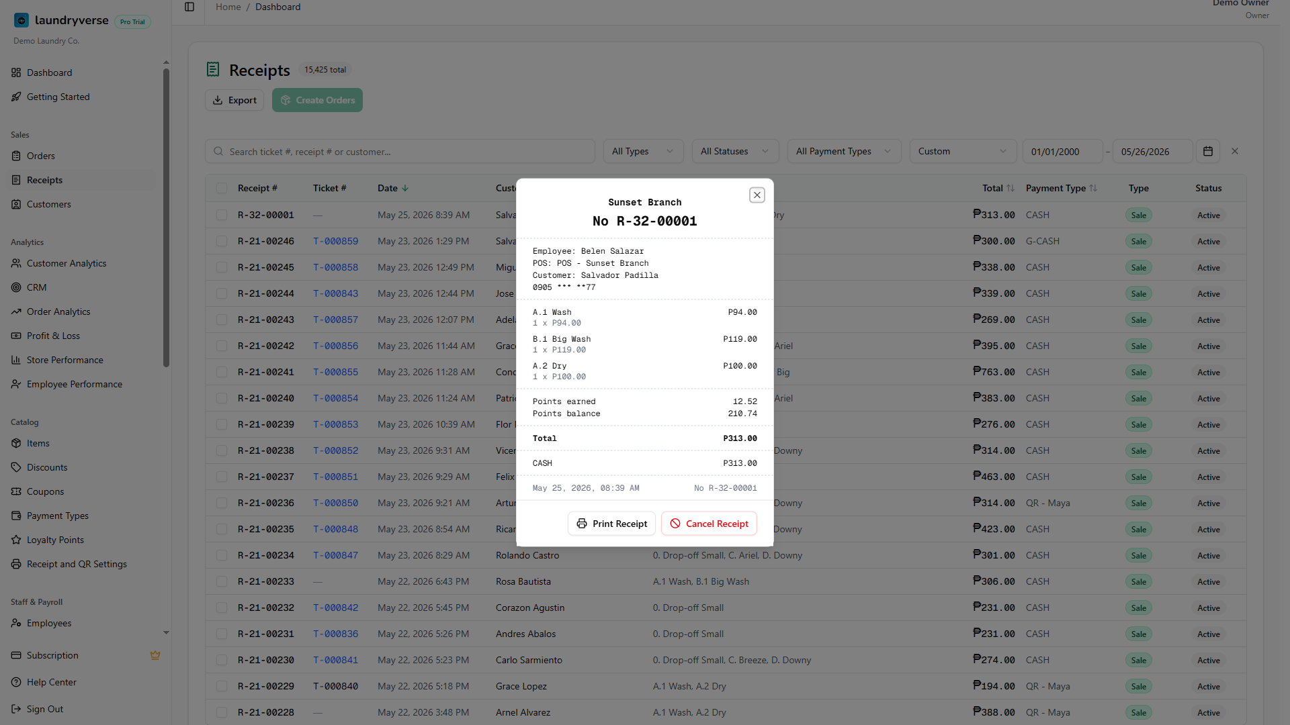Sort by the Date column header
This screenshot has width=1290, height=725.
(x=393, y=188)
